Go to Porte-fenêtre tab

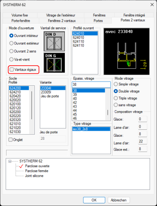pos(21,20)
